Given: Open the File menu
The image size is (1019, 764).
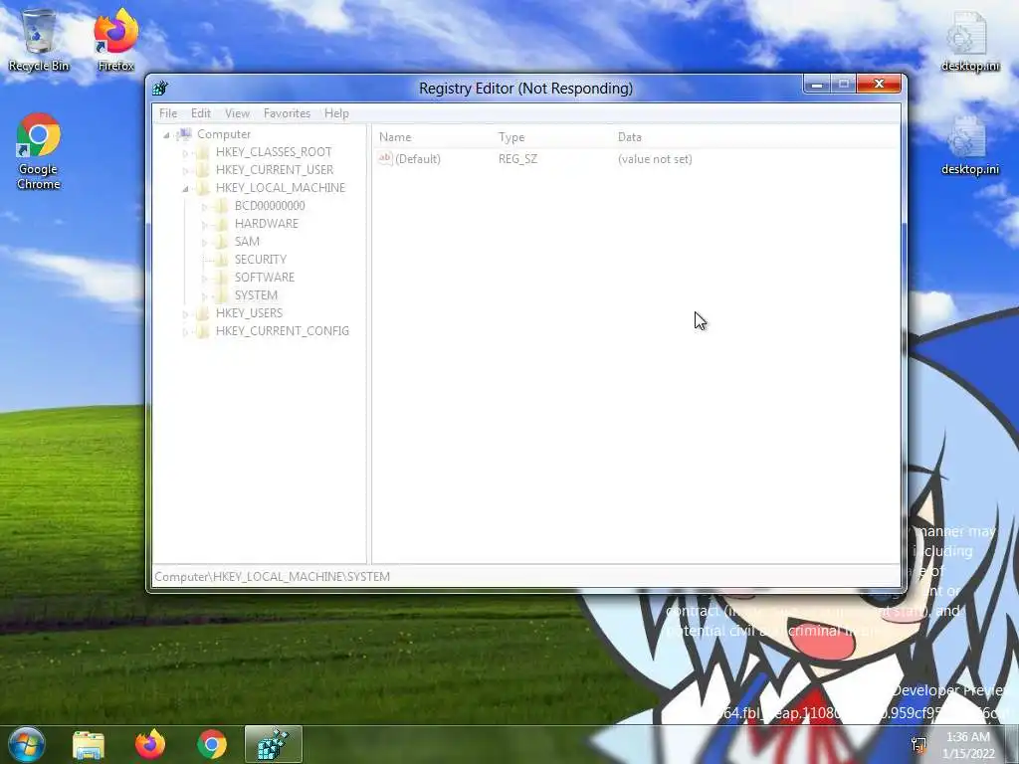Looking at the screenshot, I should (167, 113).
